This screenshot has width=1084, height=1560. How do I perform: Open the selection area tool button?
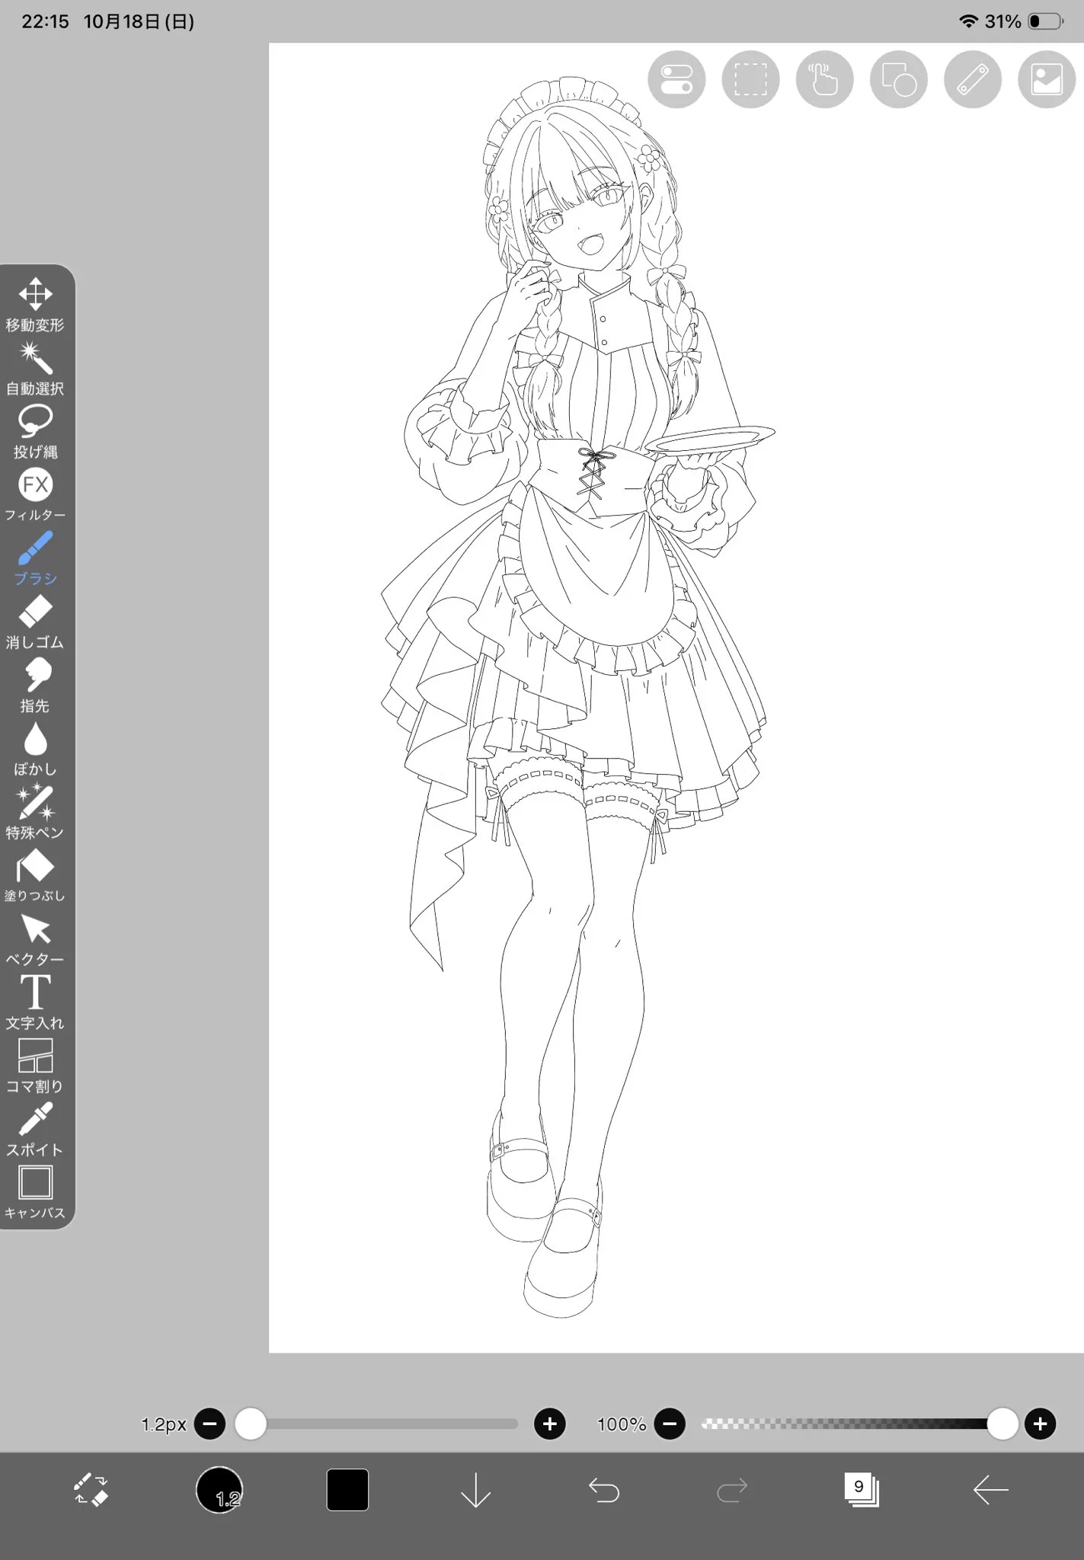tap(750, 79)
